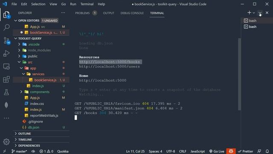Screen dimensions: 273x154
Task: Open errors and warnings count
Action: point(46,151)
